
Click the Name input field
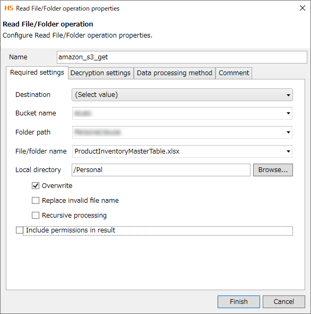182,57
